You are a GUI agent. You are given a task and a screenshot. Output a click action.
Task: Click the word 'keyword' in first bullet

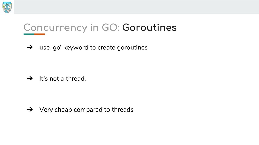click(x=76, y=48)
